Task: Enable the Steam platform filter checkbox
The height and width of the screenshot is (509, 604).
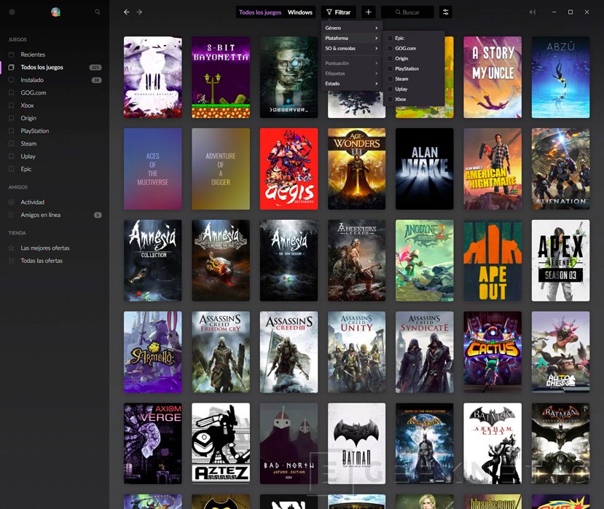Action: click(390, 79)
